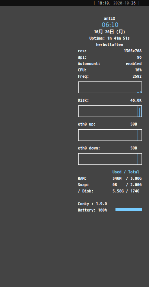
Task: Click the blue 06:10 clock
Action: click(x=110, y=25)
